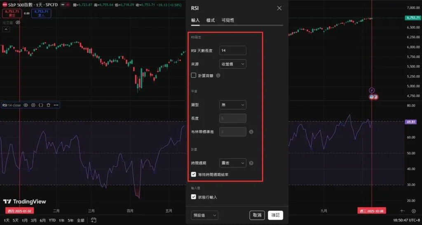This screenshot has width=422, height=225.
Task: Expand the 類型 smoothing dropdown
Action: [x=232, y=105]
